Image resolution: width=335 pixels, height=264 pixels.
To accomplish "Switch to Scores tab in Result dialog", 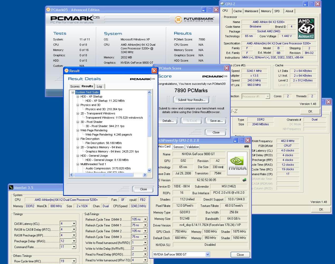I will pos(75,86).
